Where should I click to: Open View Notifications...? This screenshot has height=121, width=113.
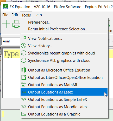(64, 38)
